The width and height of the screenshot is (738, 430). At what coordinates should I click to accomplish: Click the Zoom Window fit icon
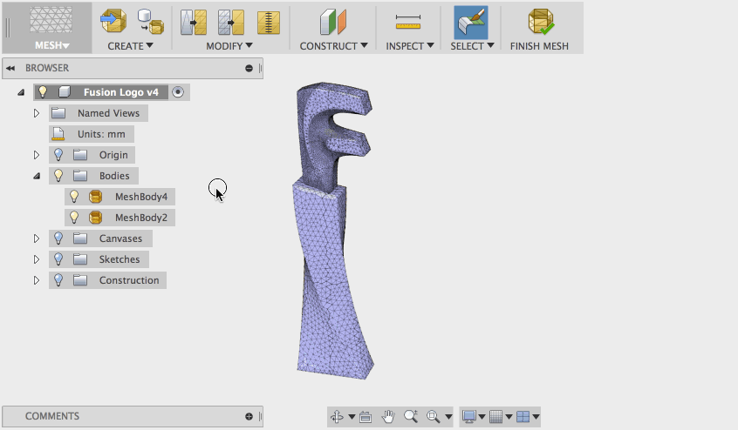click(433, 416)
